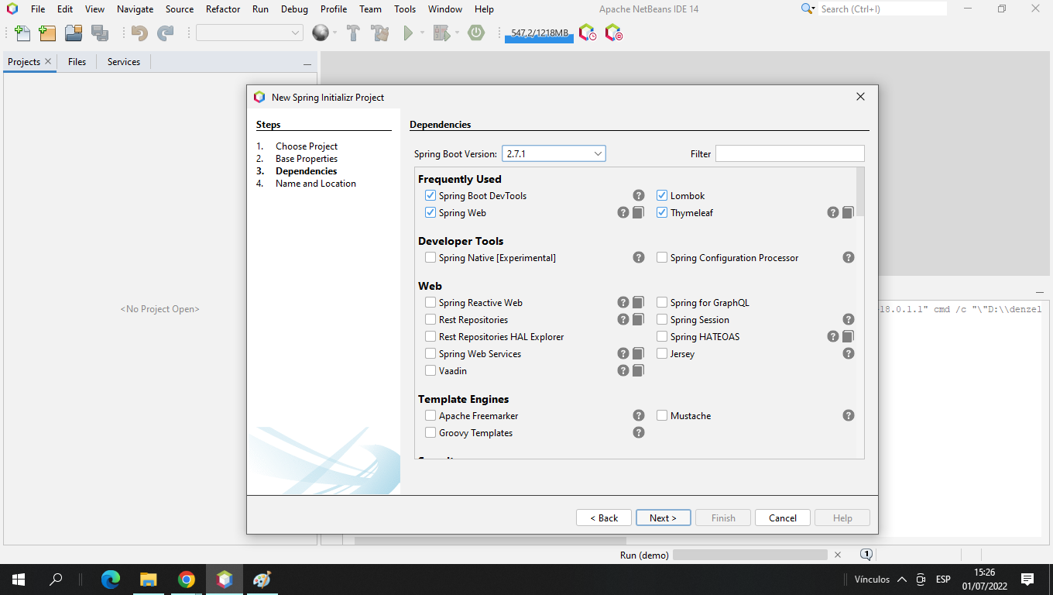Open the project configuration combo box in toolbar

[x=249, y=33]
